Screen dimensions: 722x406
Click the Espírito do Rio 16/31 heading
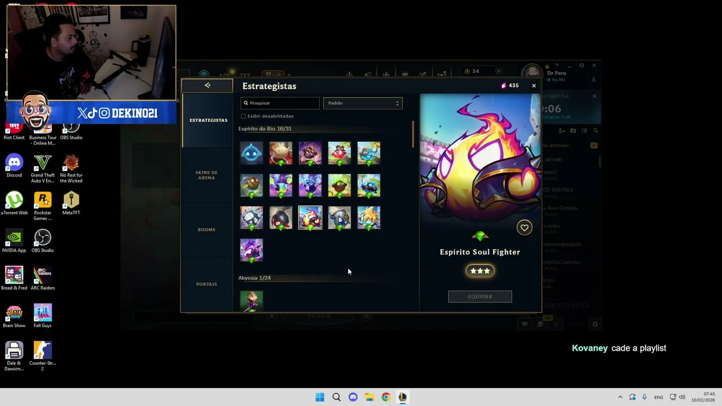[x=265, y=129]
